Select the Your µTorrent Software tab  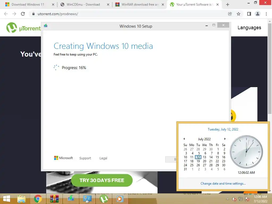click(194, 5)
